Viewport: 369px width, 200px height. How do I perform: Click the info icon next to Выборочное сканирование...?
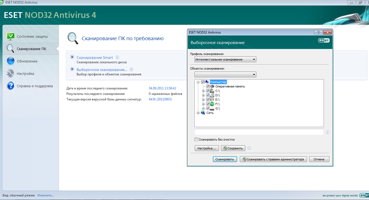[131, 70]
